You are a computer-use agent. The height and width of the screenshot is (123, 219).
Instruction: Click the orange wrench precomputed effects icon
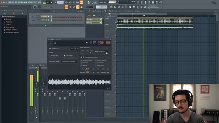tap(81, 57)
